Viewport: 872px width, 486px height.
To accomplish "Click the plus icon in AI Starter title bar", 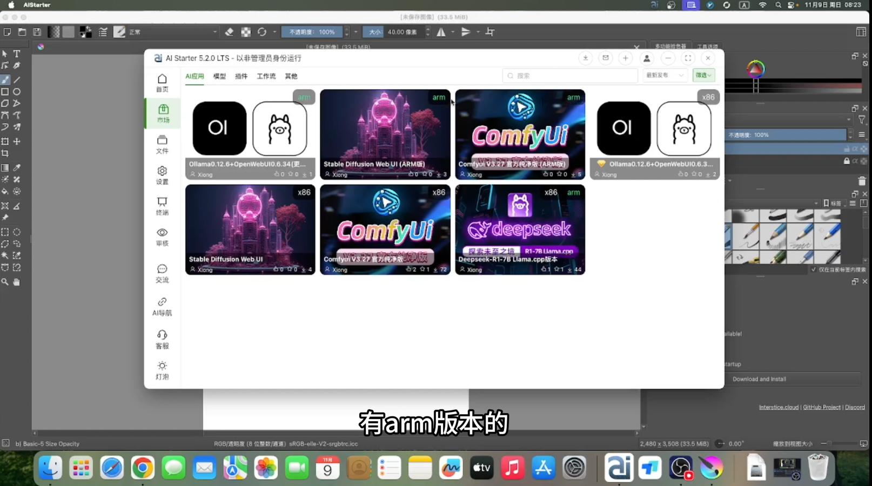I will [625, 58].
